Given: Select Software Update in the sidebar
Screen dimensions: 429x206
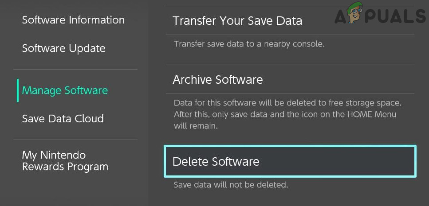Looking at the screenshot, I should [x=63, y=48].
